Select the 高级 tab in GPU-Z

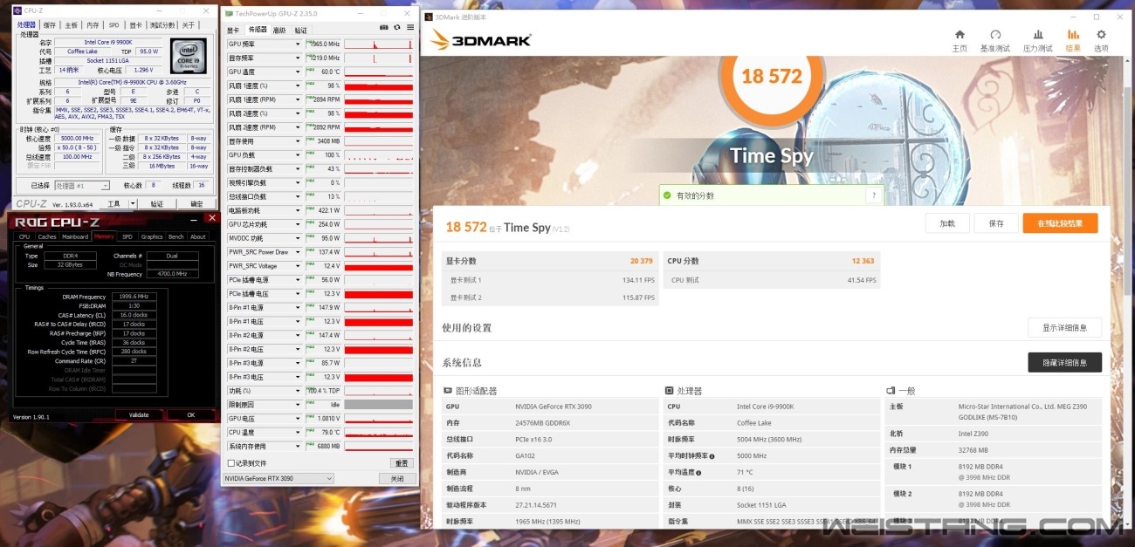[279, 30]
